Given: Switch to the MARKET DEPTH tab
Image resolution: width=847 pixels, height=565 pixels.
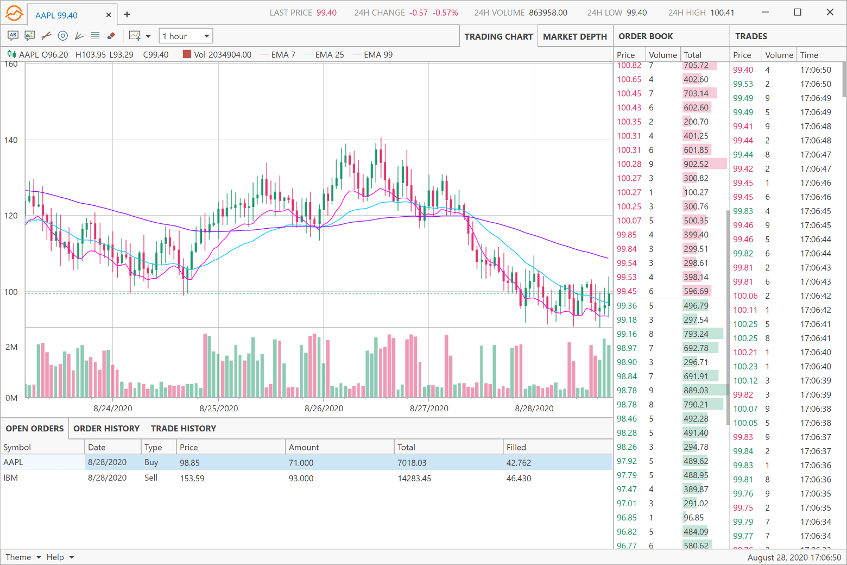Looking at the screenshot, I should (x=575, y=36).
